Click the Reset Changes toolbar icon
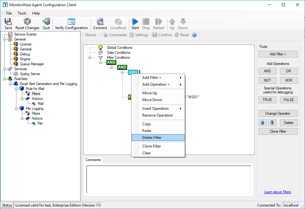 [x=27, y=24]
